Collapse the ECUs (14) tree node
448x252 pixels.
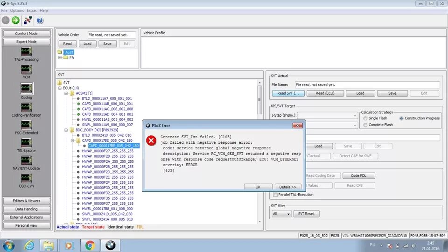coord(60,88)
